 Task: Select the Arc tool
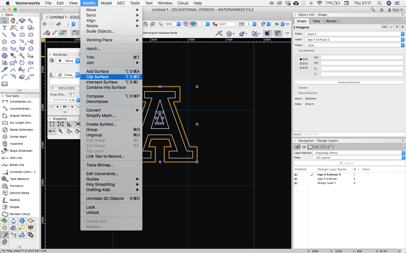(22, 42)
